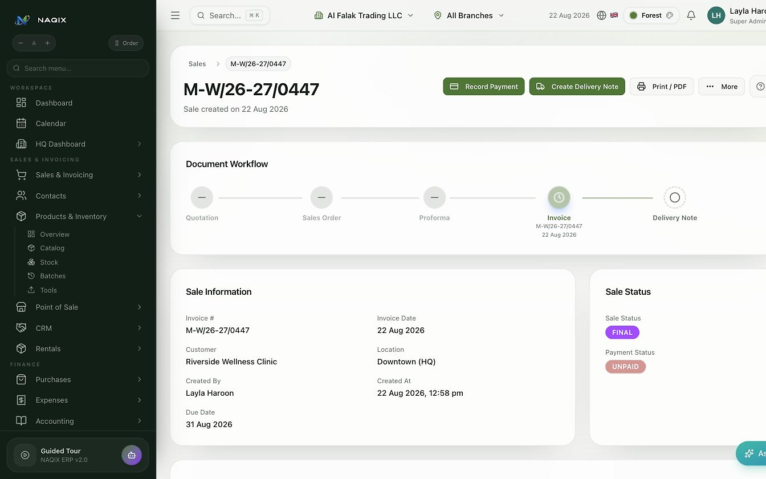Start the Guided Tour play icon
The image size is (766, 479).
pyautogui.click(x=25, y=455)
